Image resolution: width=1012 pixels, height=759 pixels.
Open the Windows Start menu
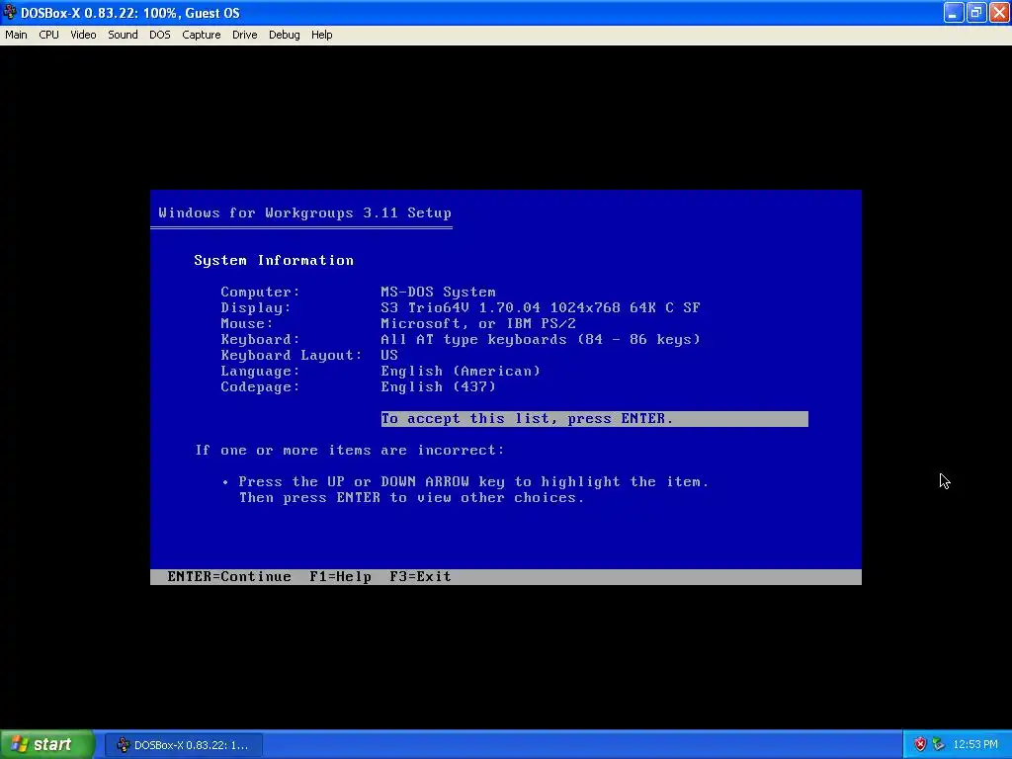[47, 744]
